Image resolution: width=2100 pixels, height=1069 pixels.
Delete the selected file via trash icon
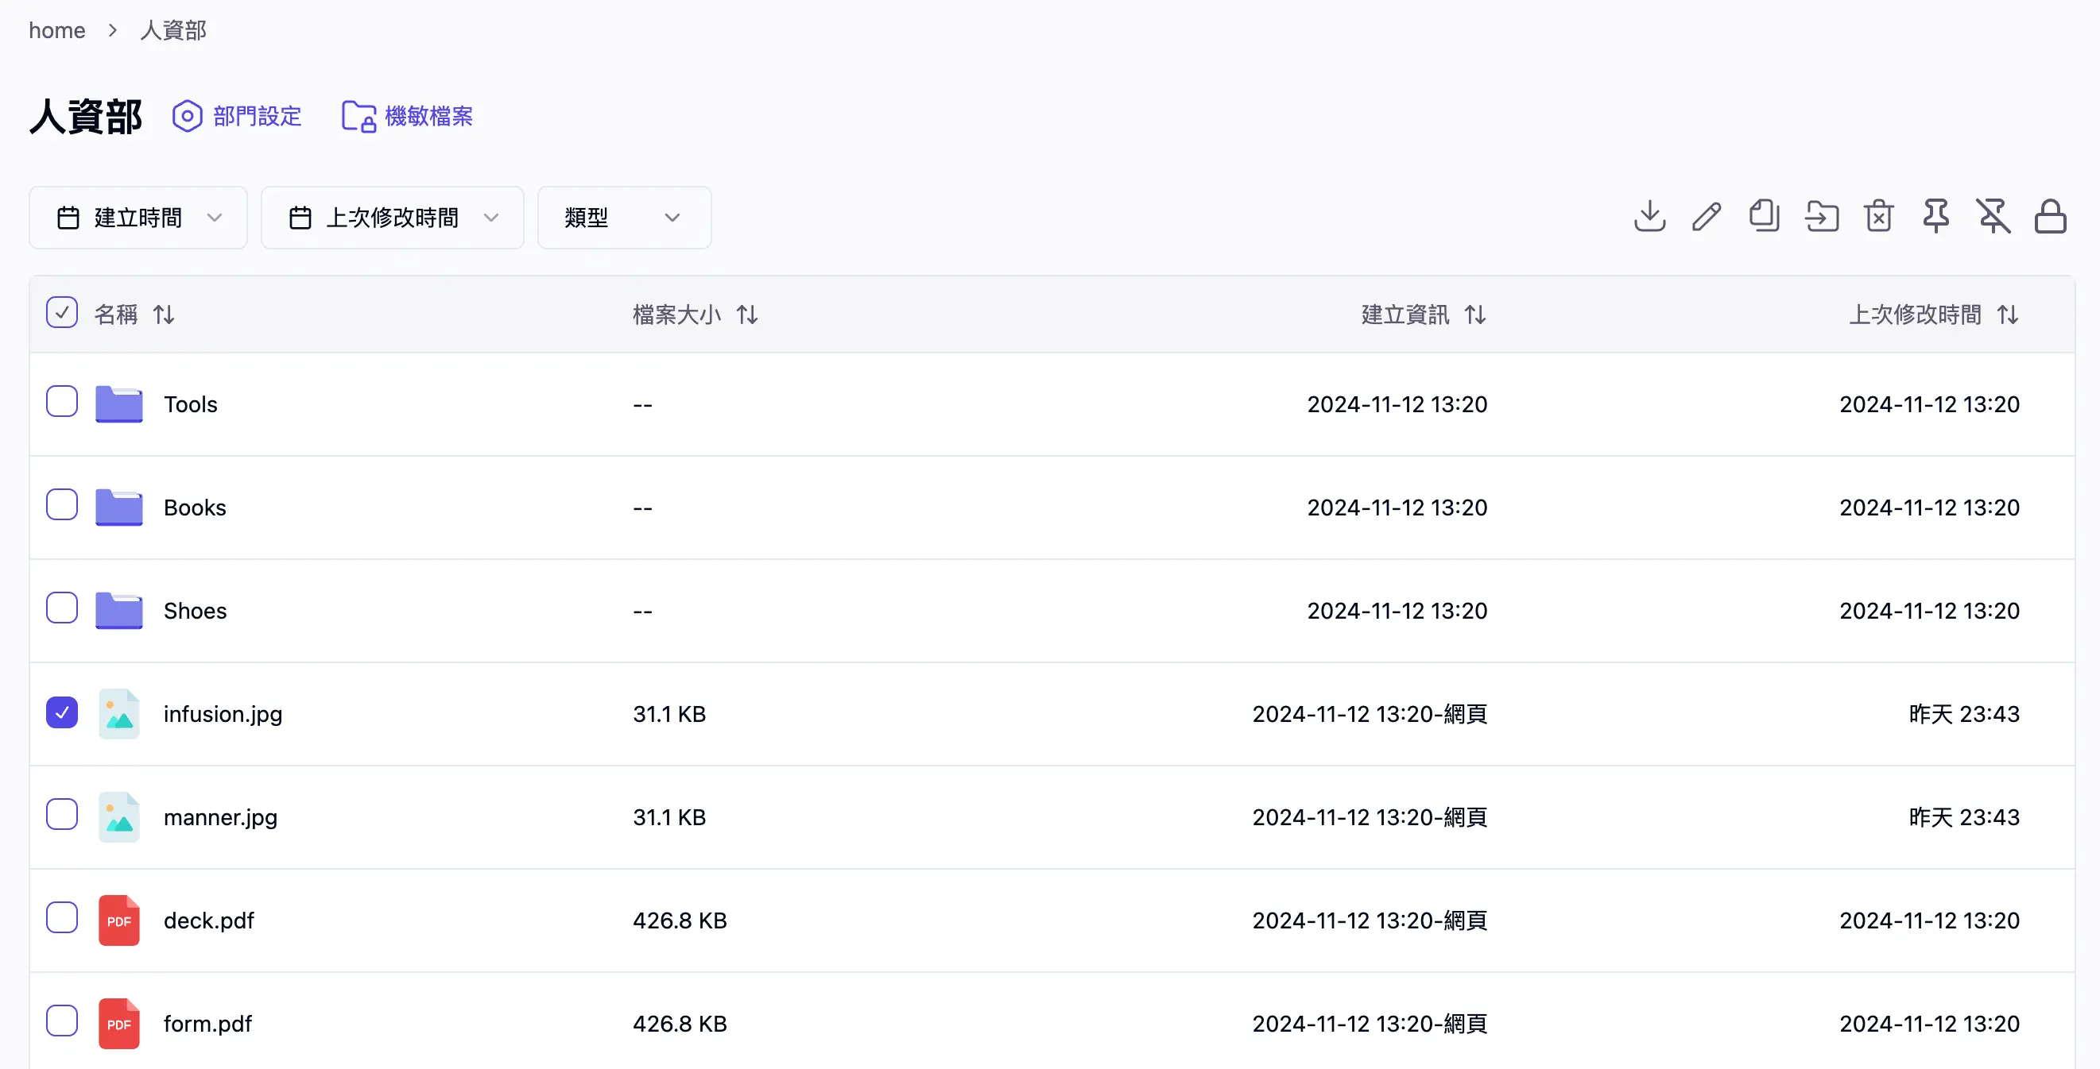(x=1878, y=216)
